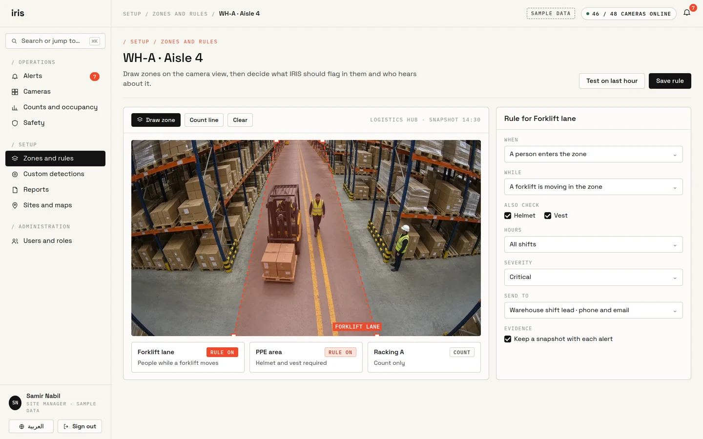Click the Cameras grid icon
The width and height of the screenshot is (703, 439).
point(15,92)
